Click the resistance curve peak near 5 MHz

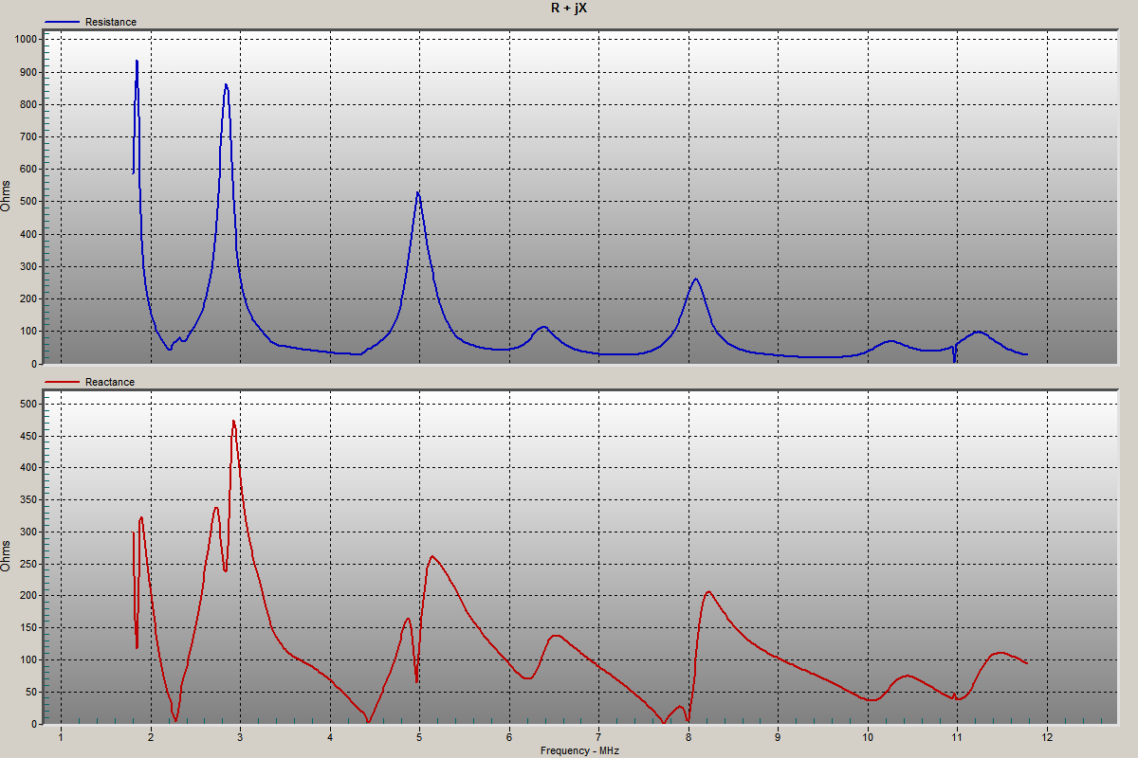[417, 192]
